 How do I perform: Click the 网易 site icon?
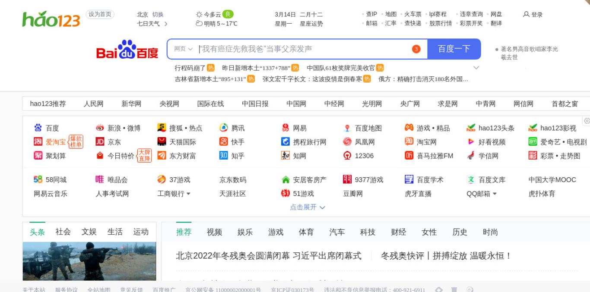[285, 128]
